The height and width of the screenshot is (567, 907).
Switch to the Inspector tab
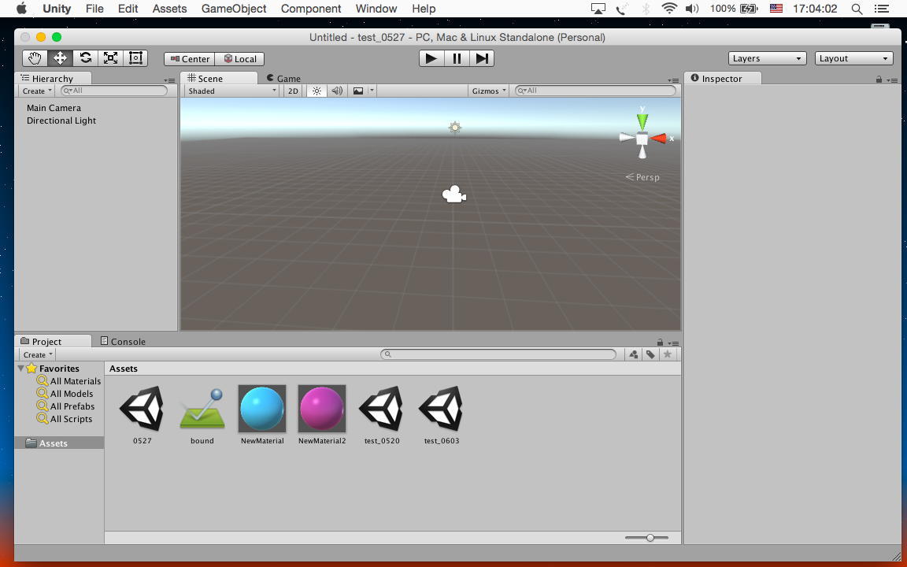tap(723, 78)
